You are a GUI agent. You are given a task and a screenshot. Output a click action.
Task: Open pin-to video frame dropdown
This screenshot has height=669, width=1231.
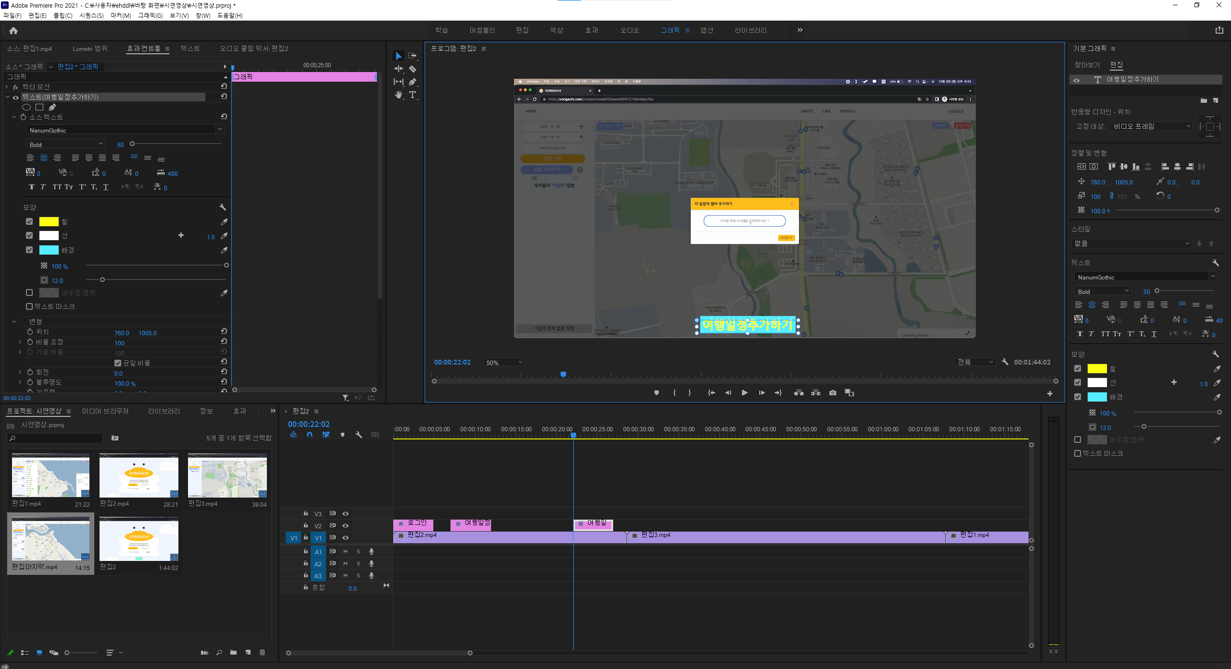coord(1152,126)
